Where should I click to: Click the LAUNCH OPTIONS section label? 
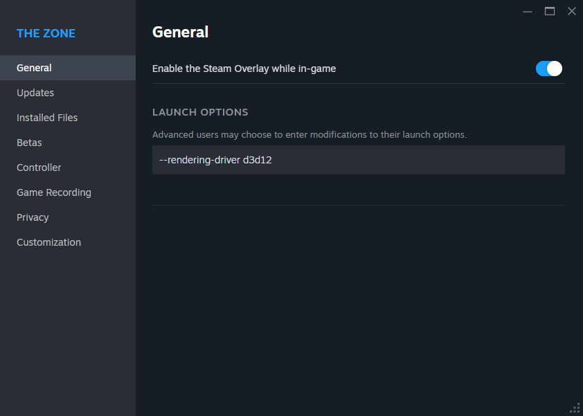(x=200, y=112)
